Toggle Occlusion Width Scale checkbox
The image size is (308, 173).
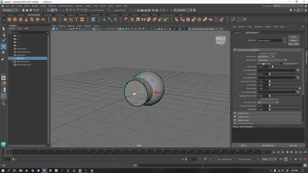coord(259,99)
